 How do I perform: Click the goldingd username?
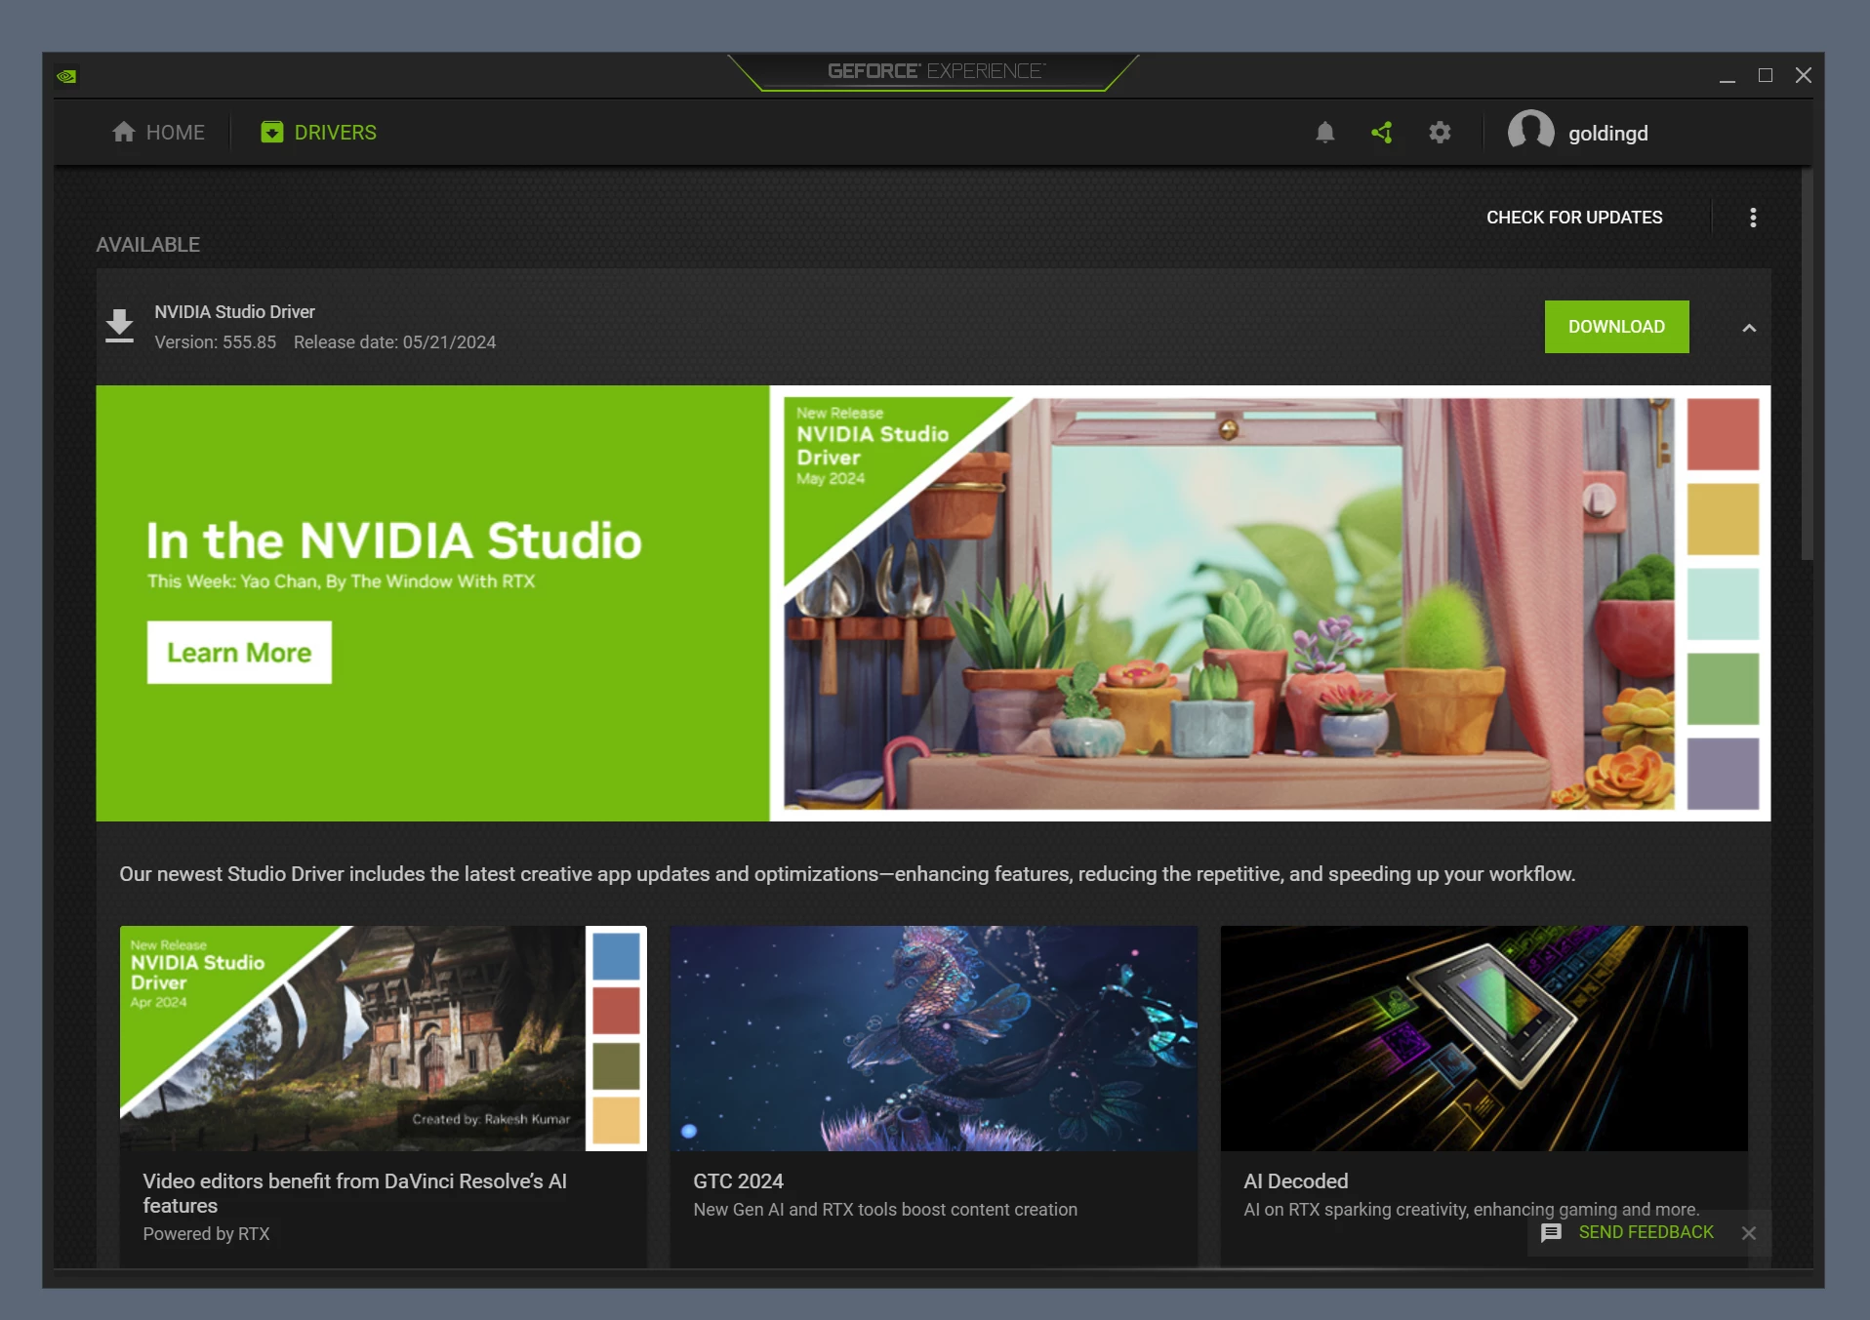click(x=1607, y=134)
